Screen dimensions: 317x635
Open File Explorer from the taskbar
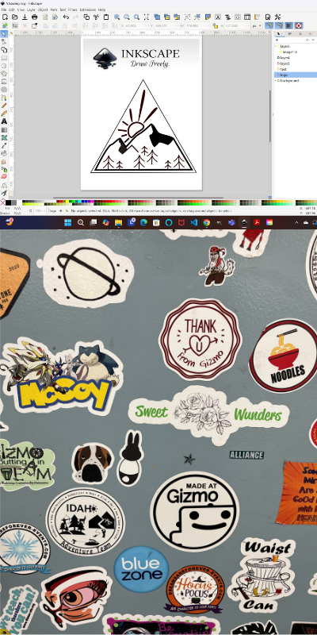point(118,222)
